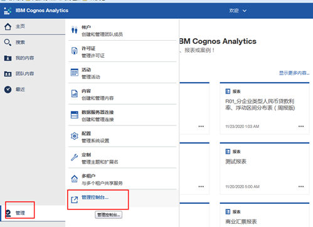The width and height of the screenshot is (313, 227).
Task: Click the 管理 icon in the sidebar
Action: point(8,213)
